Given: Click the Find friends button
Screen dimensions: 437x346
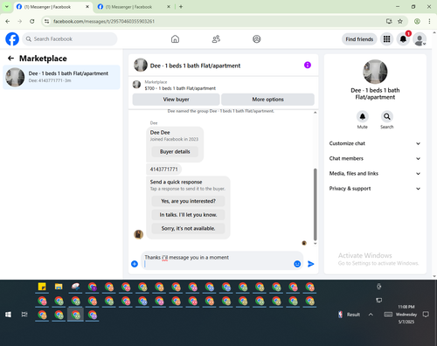Looking at the screenshot, I should (x=359, y=39).
